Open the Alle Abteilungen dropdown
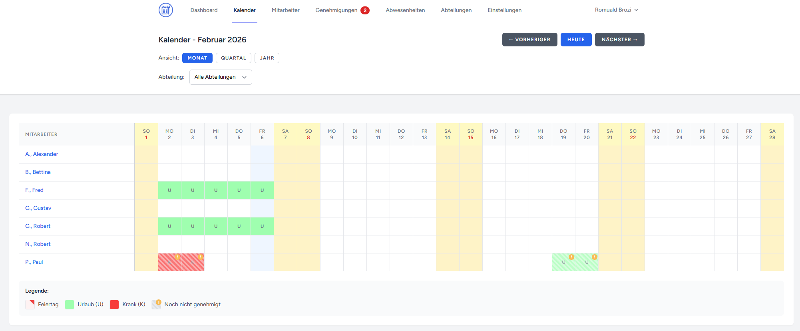 point(221,77)
